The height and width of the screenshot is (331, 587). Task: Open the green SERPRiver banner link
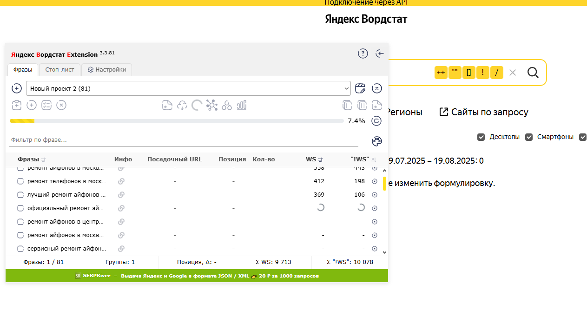[197, 276]
